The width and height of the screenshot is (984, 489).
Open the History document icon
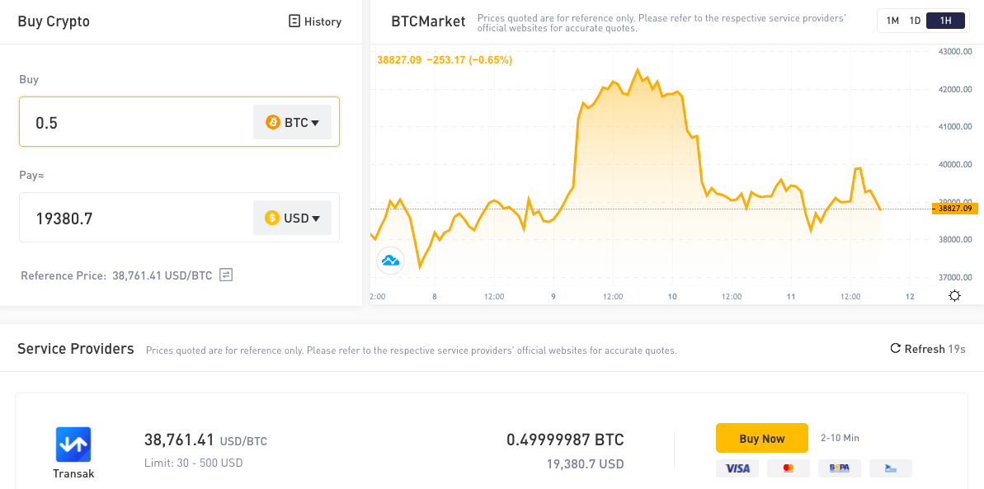point(294,21)
